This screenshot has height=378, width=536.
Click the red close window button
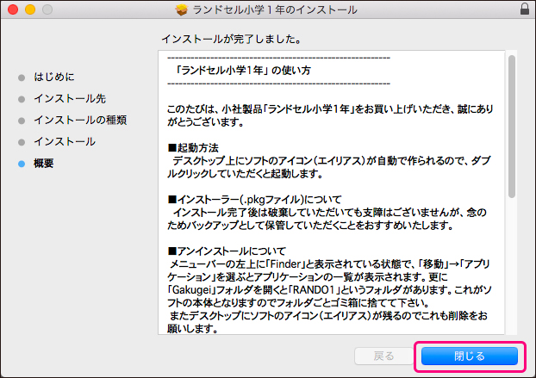pos(13,9)
